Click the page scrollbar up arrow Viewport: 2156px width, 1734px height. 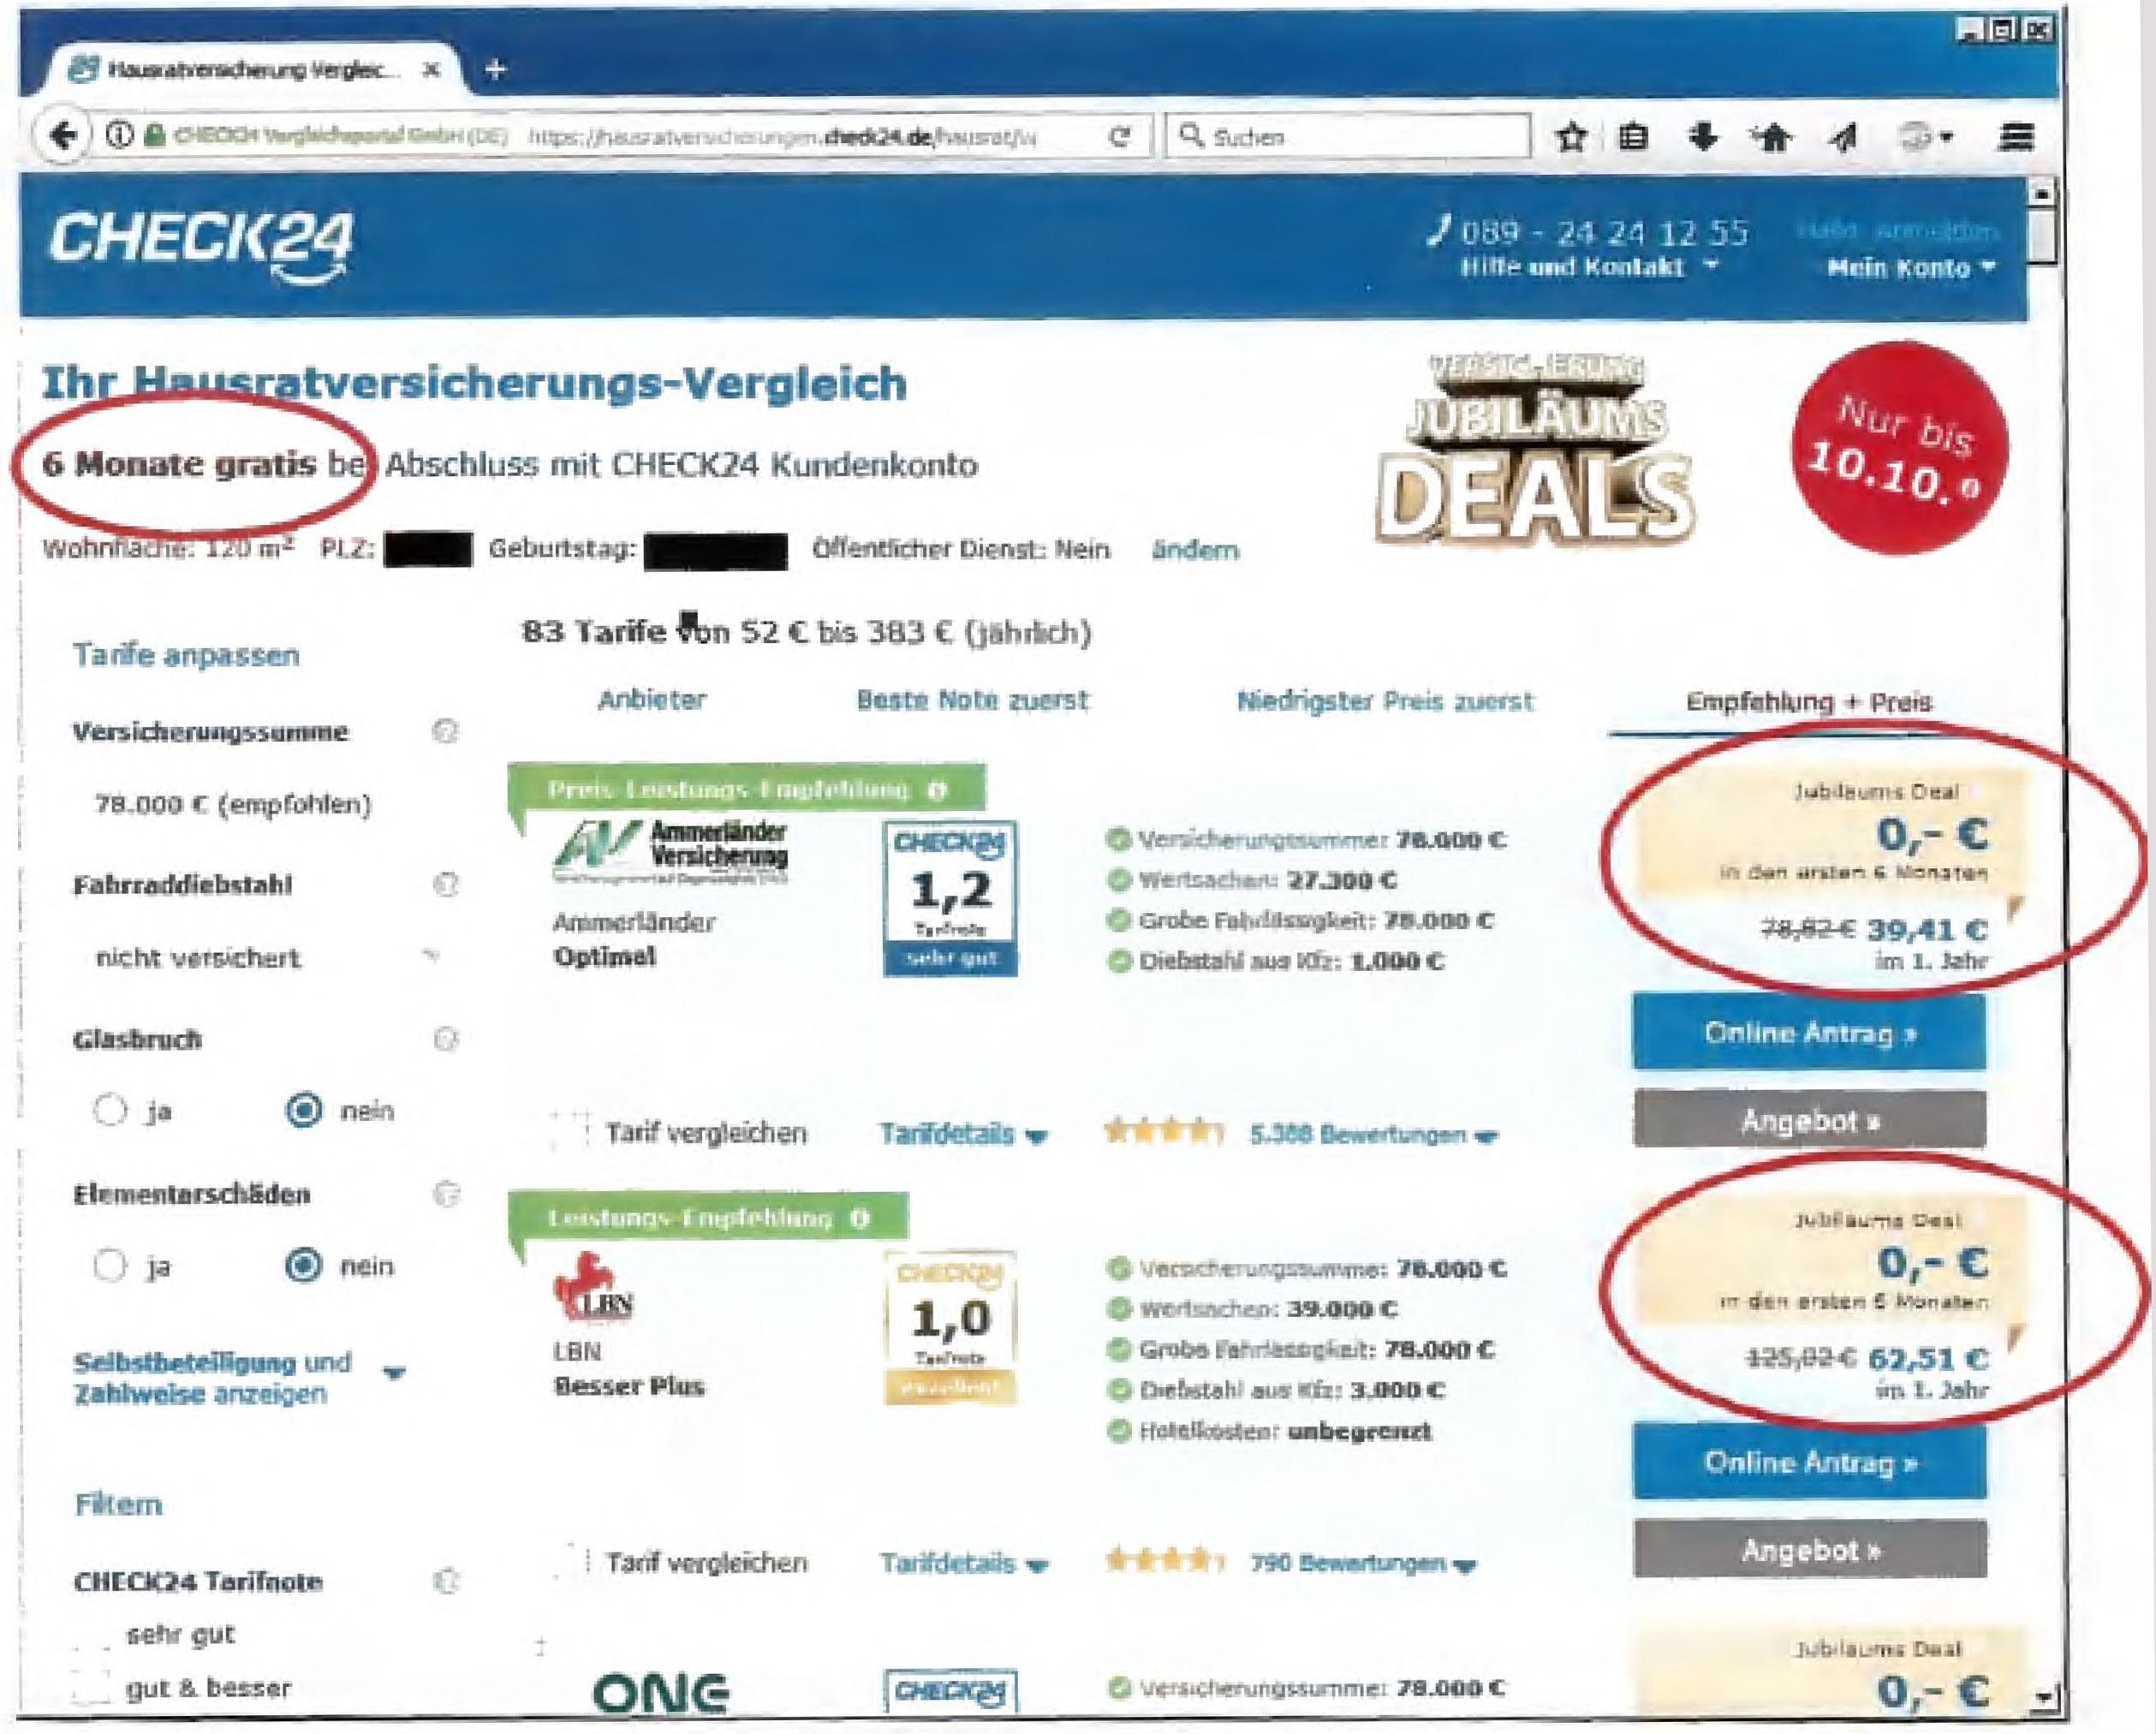tap(2041, 192)
